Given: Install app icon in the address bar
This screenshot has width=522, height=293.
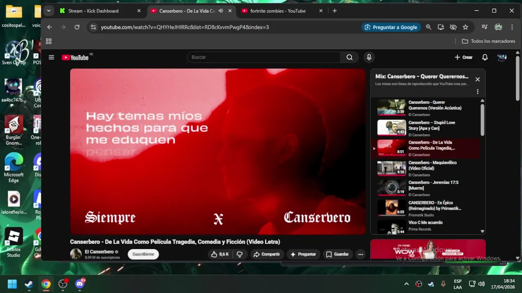Looking at the screenshot, I should (441, 27).
